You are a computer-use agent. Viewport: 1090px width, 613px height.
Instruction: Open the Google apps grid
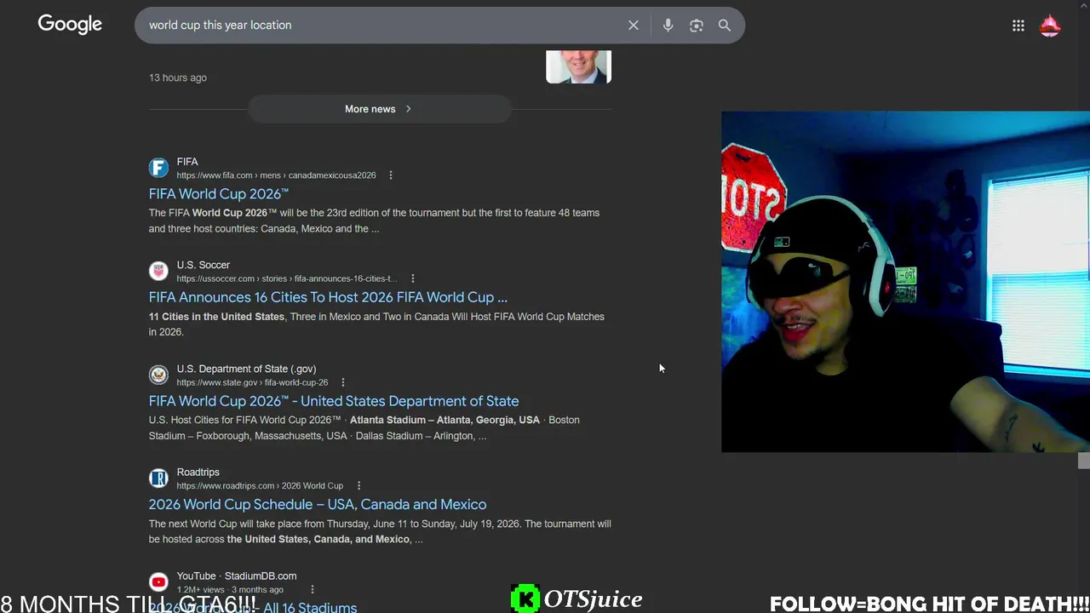point(1018,26)
